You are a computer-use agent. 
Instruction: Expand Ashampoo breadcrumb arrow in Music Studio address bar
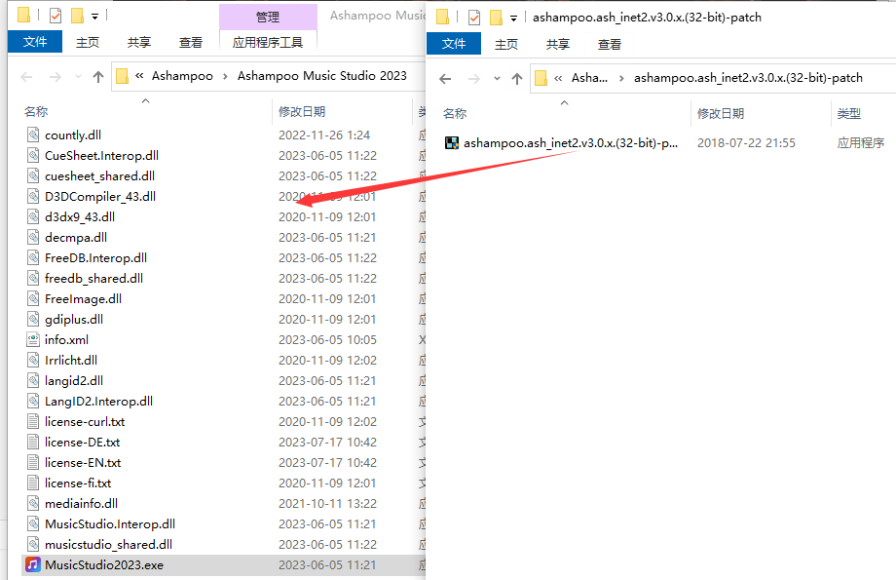click(225, 76)
